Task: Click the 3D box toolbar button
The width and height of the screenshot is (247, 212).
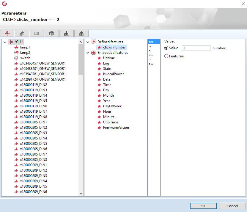Action: pos(52,33)
